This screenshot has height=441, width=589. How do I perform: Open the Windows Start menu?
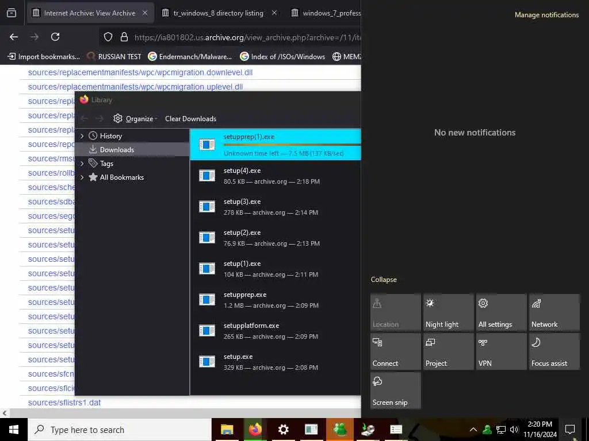tap(14, 430)
